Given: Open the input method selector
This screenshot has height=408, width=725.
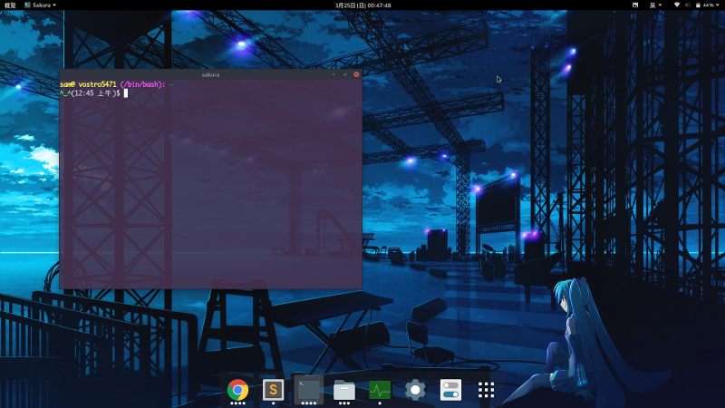Looking at the screenshot, I should pyautogui.click(x=655, y=5).
